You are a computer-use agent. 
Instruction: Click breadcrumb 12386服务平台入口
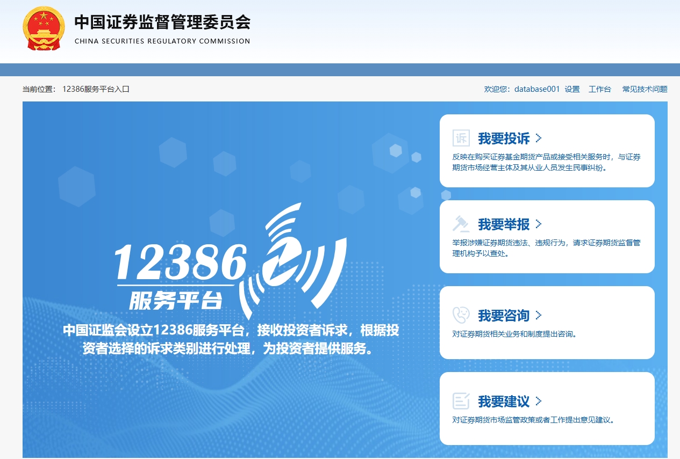pyautogui.click(x=96, y=89)
